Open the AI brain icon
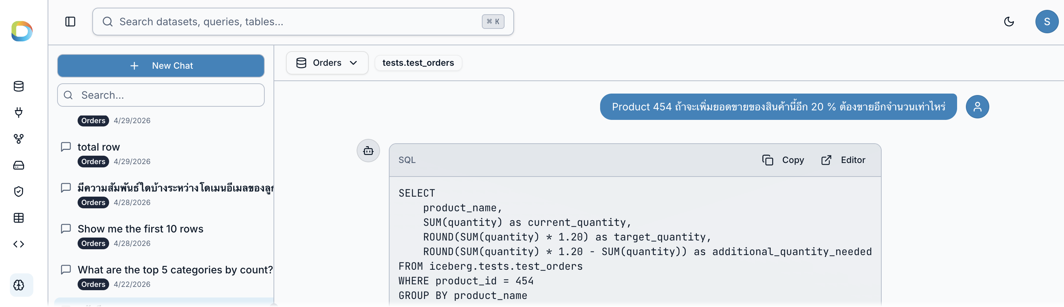The width and height of the screenshot is (1064, 307). pos(19,285)
